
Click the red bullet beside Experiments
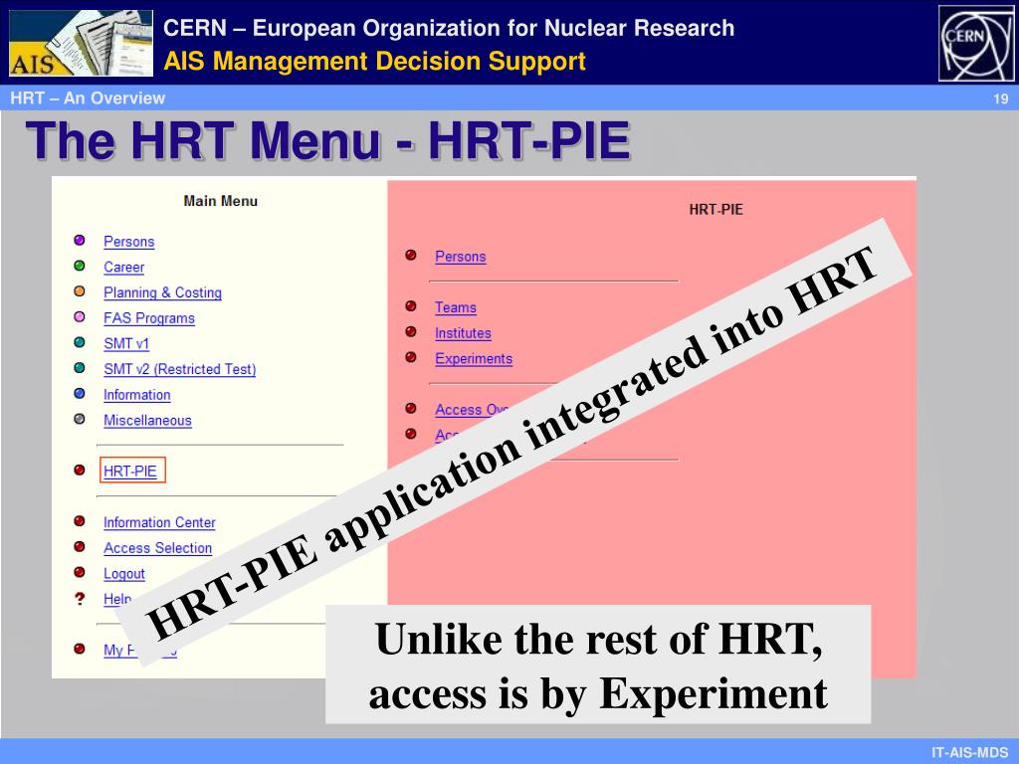pos(411,357)
